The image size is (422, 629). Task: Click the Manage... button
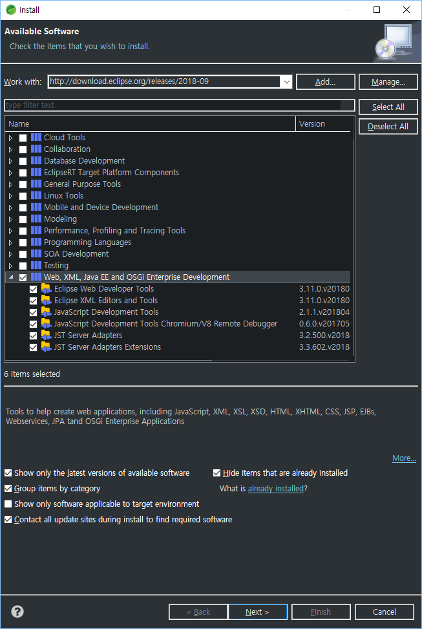click(388, 82)
